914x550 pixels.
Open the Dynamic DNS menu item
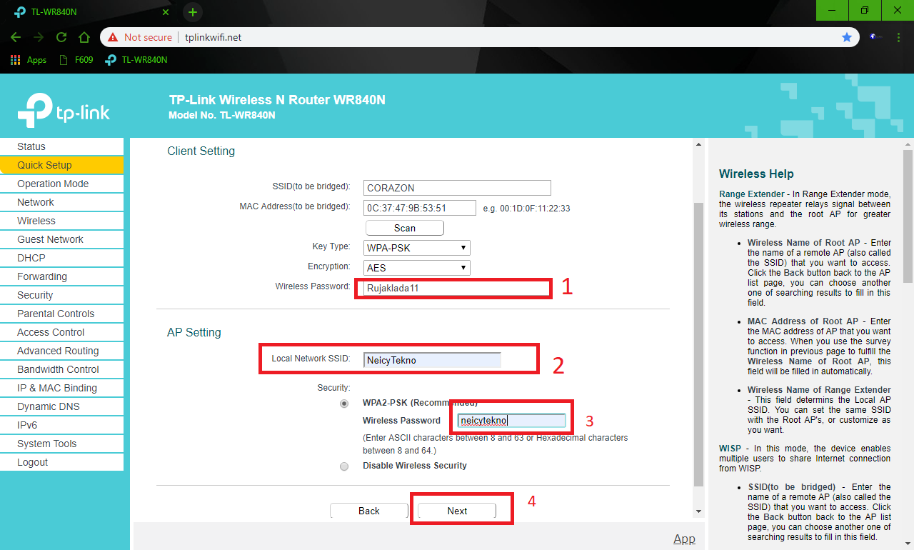[61, 406]
